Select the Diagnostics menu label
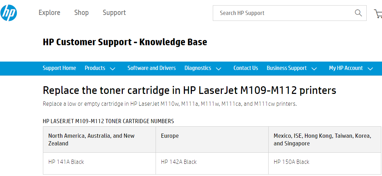The width and height of the screenshot is (382, 176). coord(198,68)
